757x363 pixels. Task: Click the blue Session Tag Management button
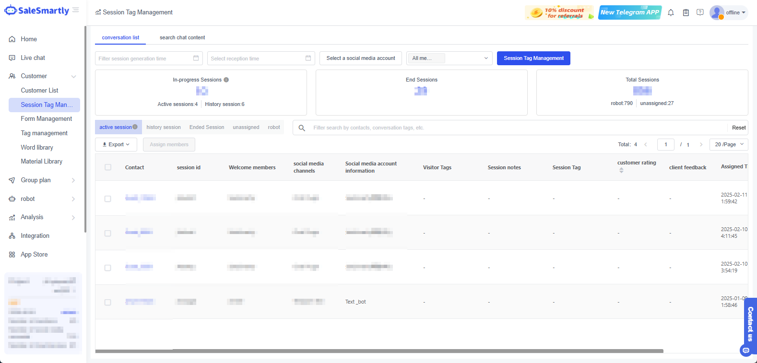[533, 59]
